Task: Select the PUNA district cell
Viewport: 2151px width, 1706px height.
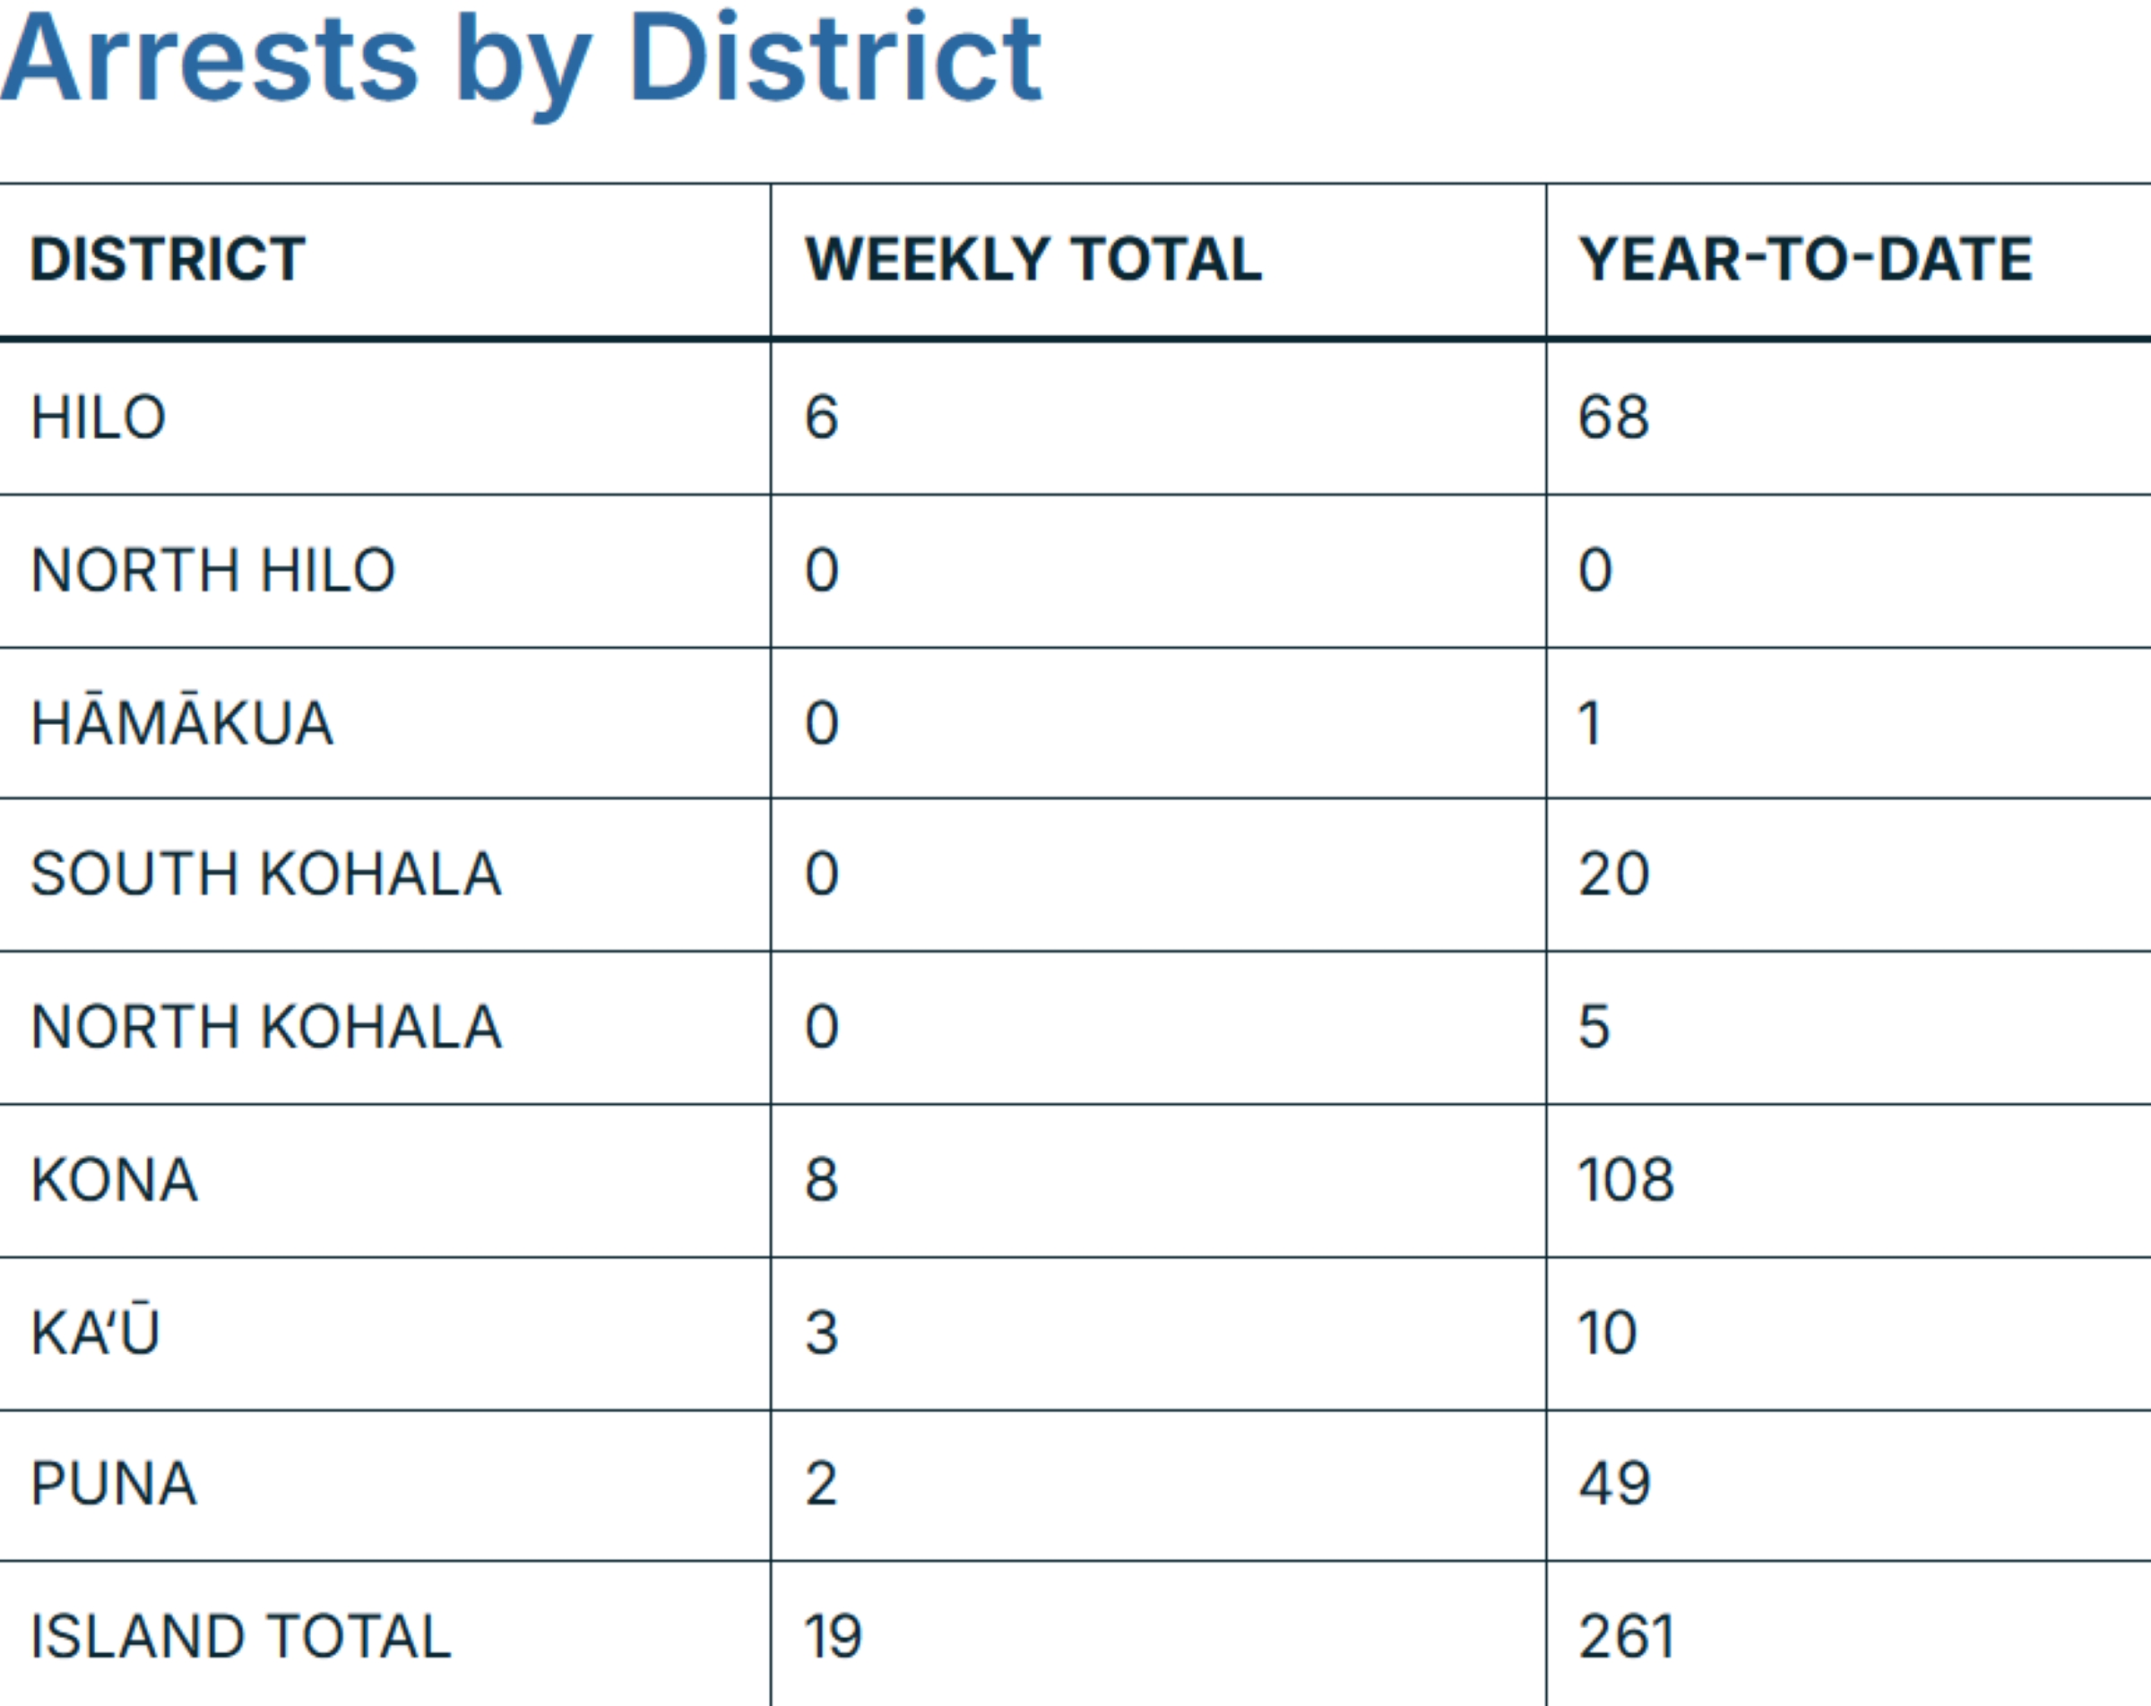Action: [x=114, y=1484]
